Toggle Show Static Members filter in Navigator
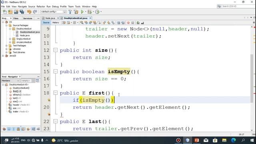Image resolution: width=256 pixels, height=144 pixels. click(14, 129)
